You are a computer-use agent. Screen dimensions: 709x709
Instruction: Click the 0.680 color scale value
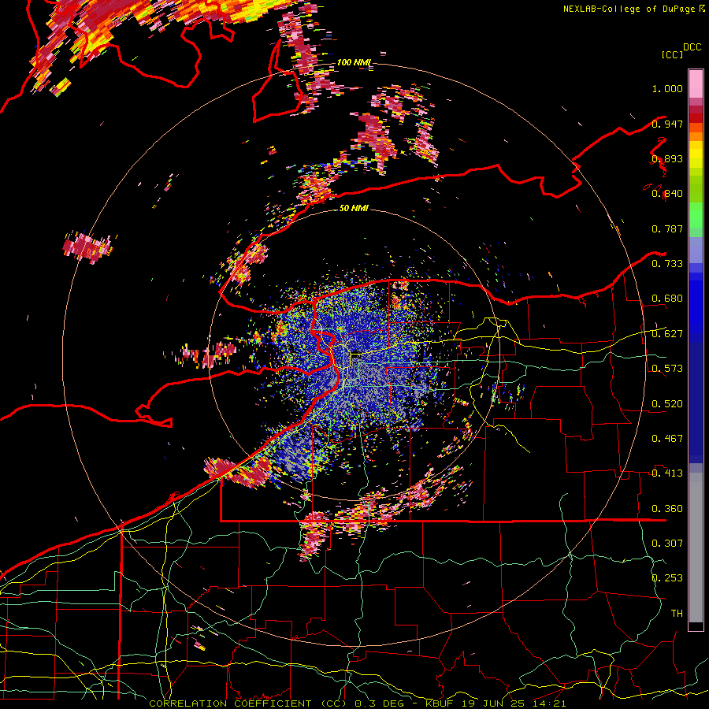(x=667, y=299)
